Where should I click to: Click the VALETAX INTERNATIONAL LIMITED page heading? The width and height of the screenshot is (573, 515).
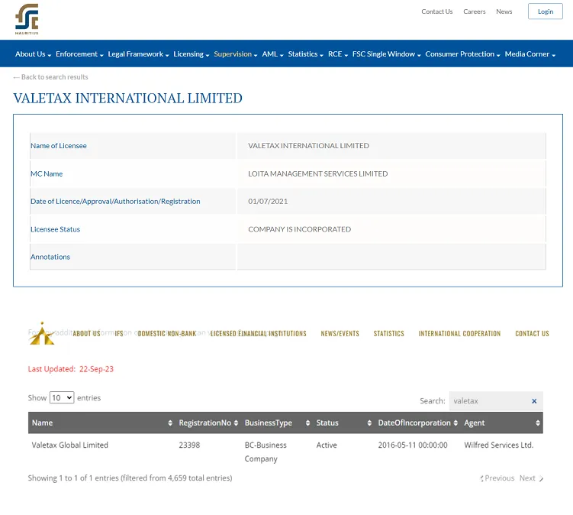127,98
